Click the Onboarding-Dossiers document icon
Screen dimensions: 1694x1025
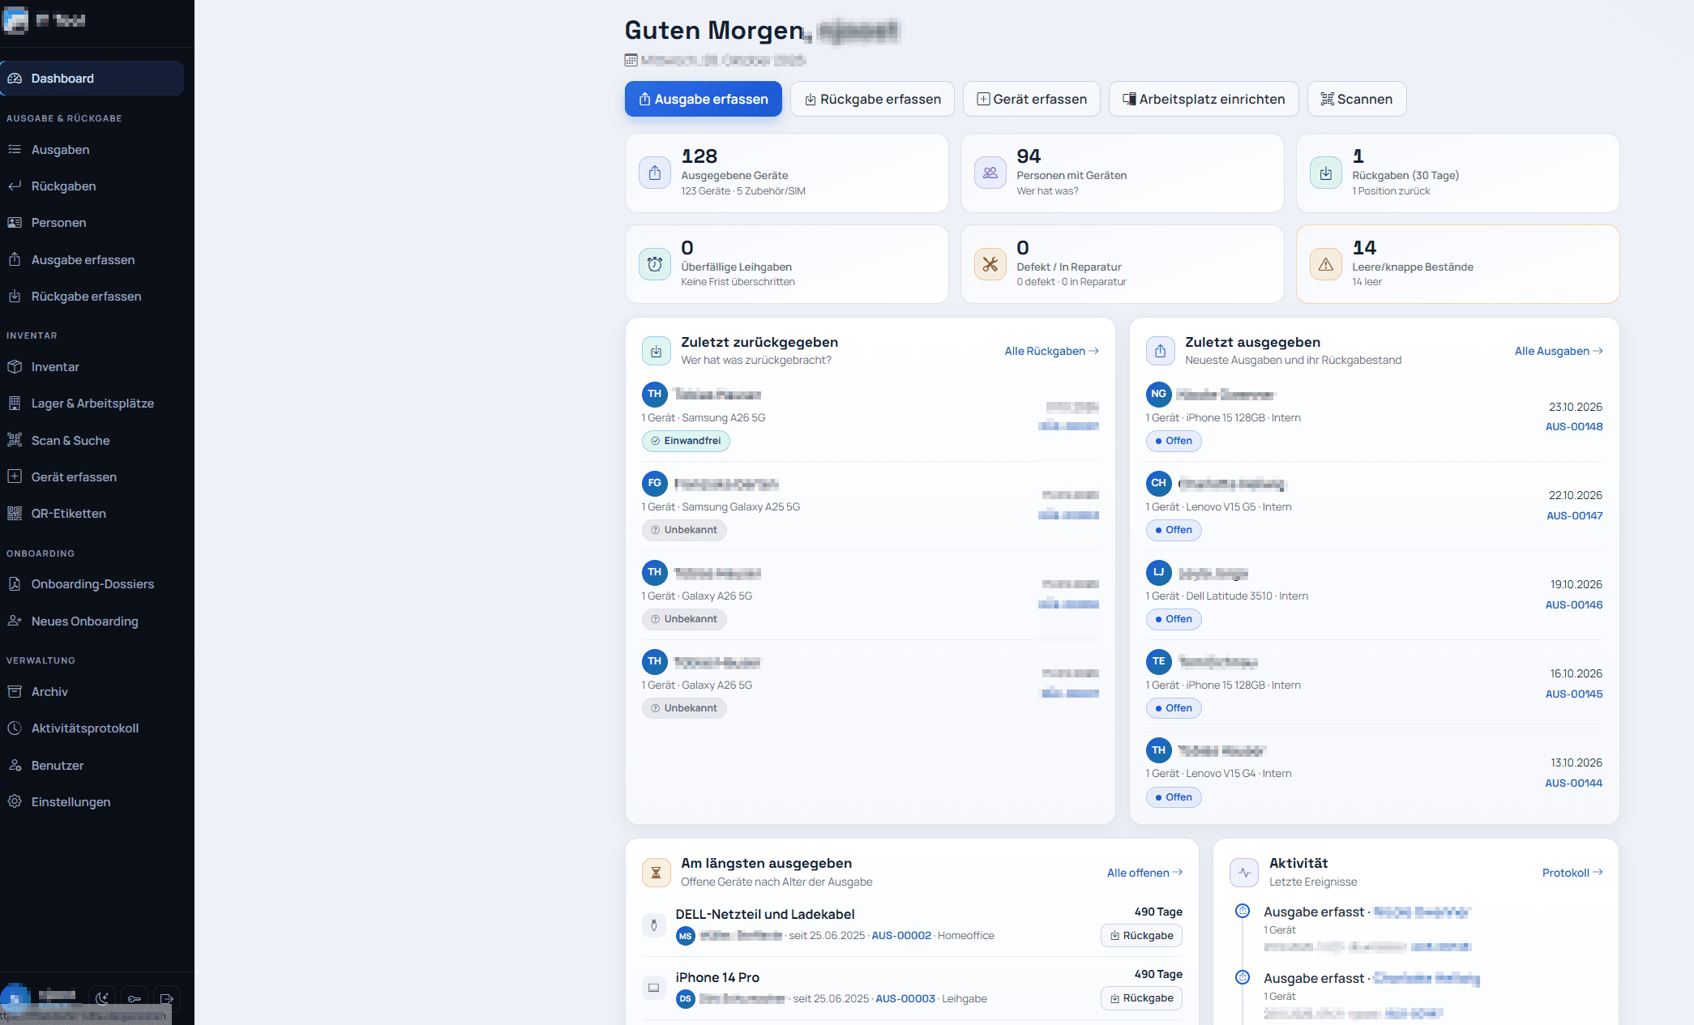coord(15,584)
